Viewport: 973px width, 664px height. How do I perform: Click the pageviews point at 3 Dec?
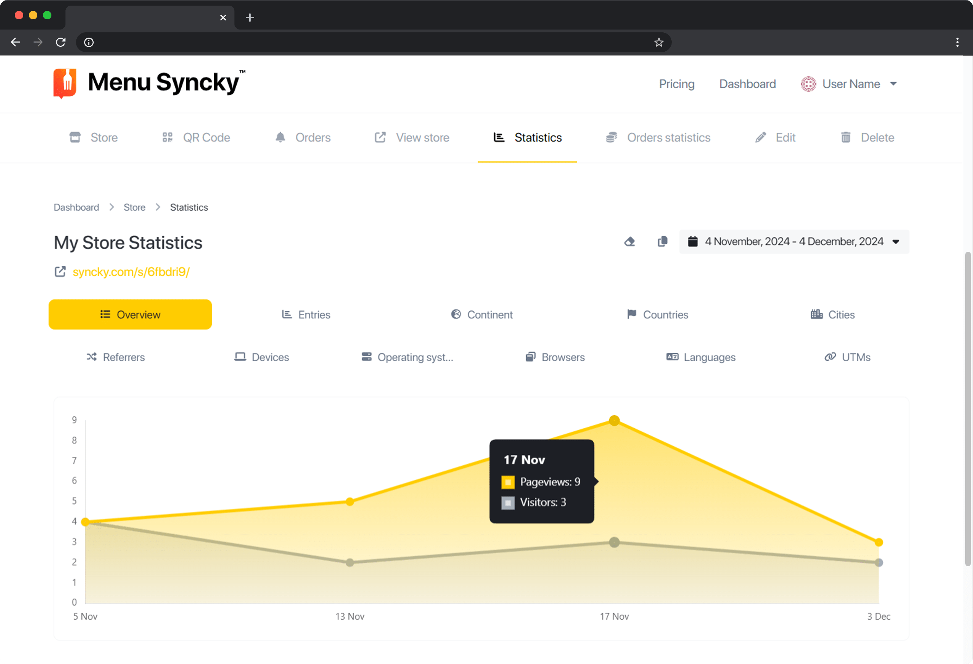[x=879, y=542]
